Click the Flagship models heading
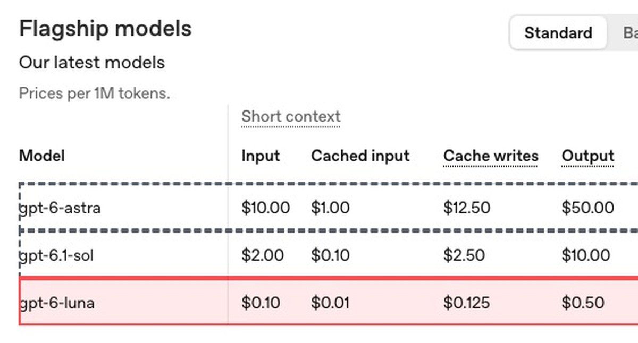This screenshot has height=343, width=638. 105,29
